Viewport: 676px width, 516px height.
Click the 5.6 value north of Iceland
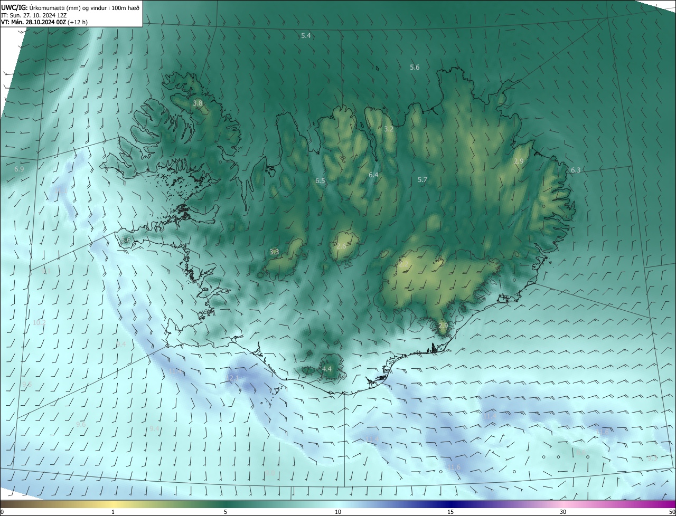coord(415,67)
